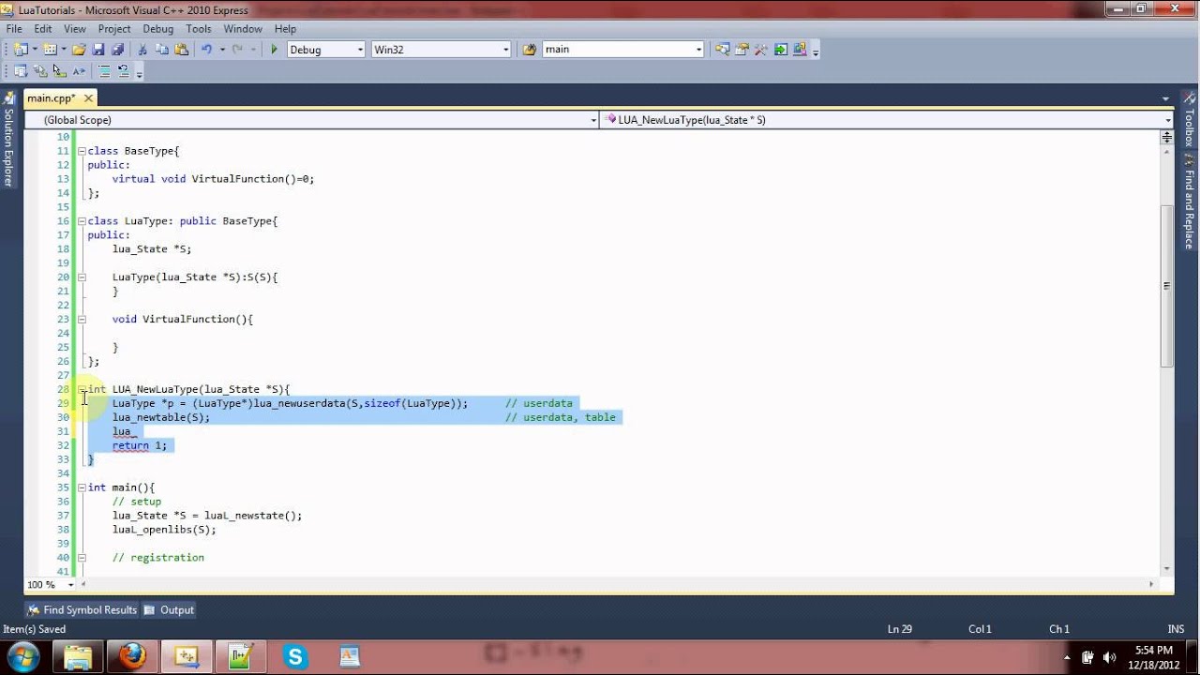Screen dimensions: 1200x675
Task: Open the Tools menu
Action: point(199,29)
